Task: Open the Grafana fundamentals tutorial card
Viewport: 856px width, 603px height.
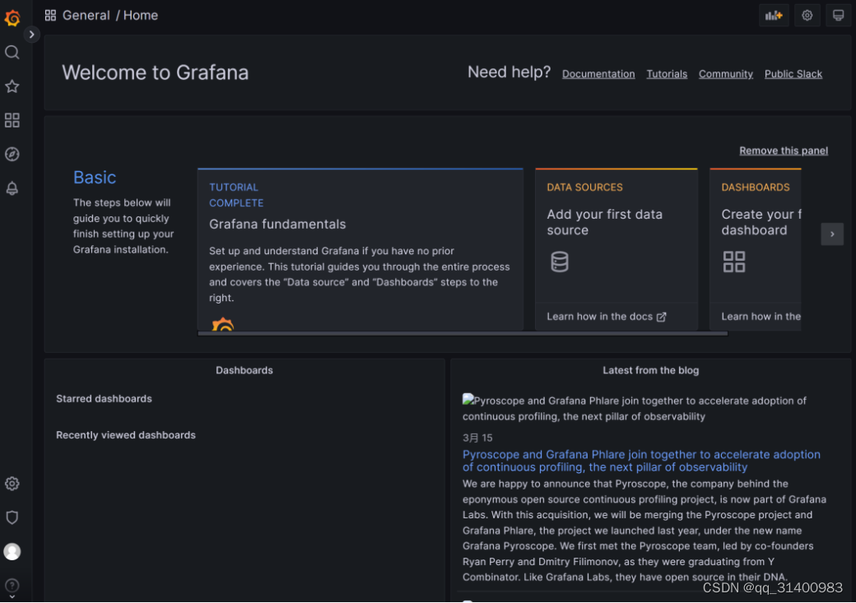Action: coord(361,248)
